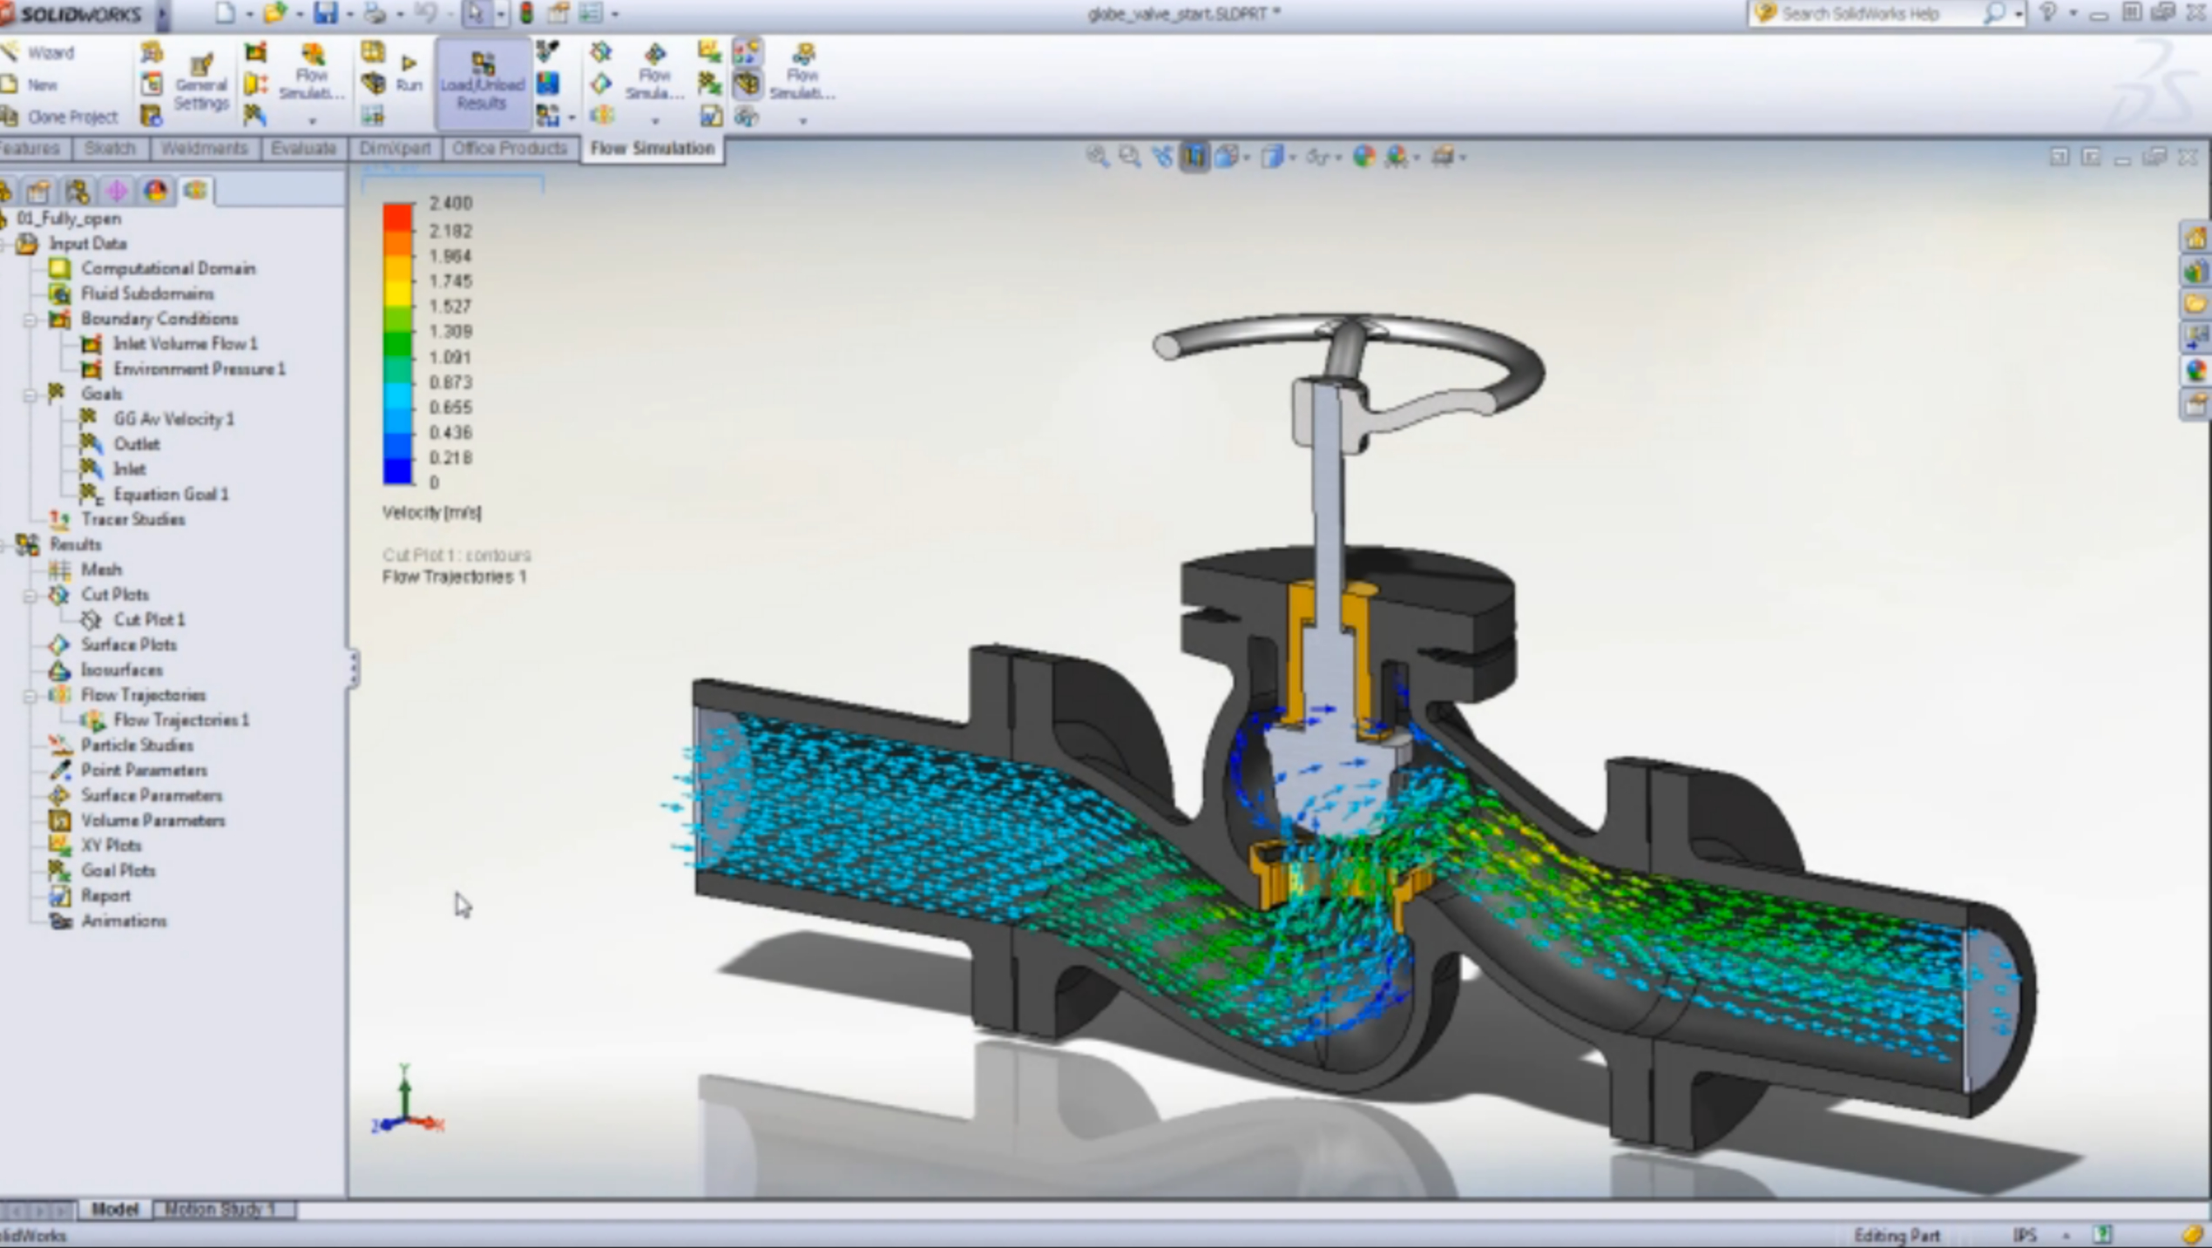Click the Zoom to Fit view icon

pos(1097,157)
